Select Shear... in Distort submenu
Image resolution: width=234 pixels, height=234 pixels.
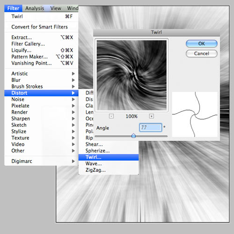click(109, 144)
